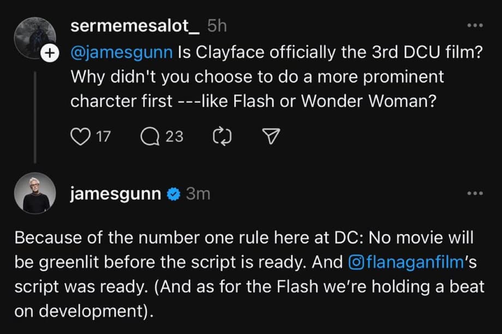Open more options on jamesgunn reply
Image resolution: width=502 pixels, height=334 pixels.
pyautogui.click(x=475, y=194)
